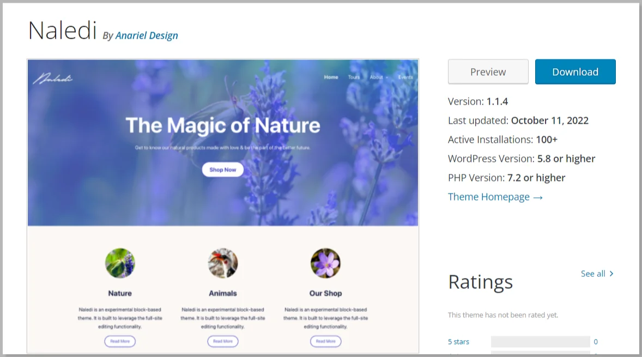Click the Nature circular image
This screenshot has height=357, width=642.
coord(120,263)
